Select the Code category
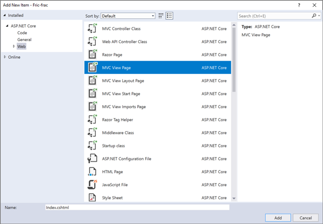Viewport: 323px width, 224px height. 22,33
